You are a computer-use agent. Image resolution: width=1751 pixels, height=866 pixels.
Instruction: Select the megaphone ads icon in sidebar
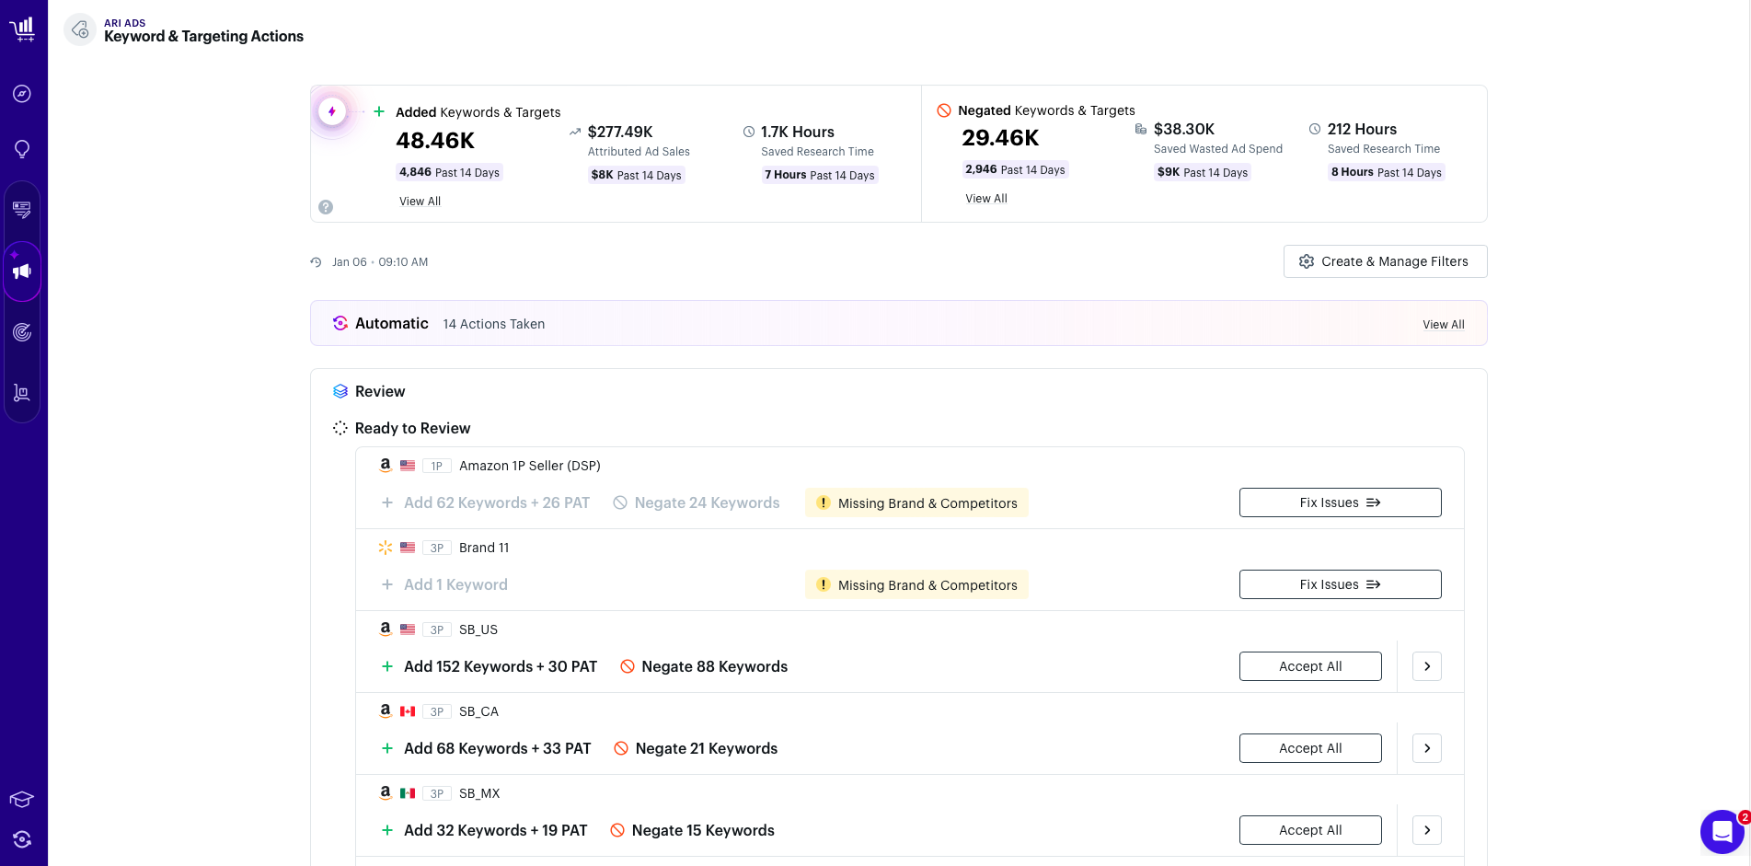(22, 271)
